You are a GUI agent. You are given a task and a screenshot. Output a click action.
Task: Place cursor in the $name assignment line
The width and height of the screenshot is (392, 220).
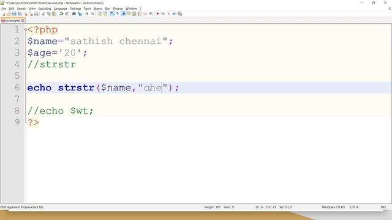[x=100, y=41]
